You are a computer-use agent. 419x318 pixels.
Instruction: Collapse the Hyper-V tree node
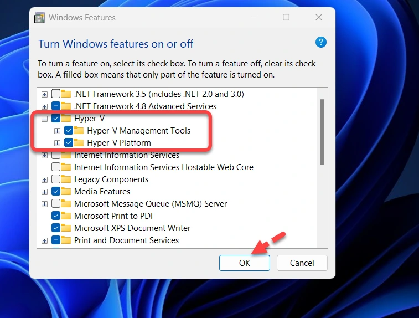[44, 119]
